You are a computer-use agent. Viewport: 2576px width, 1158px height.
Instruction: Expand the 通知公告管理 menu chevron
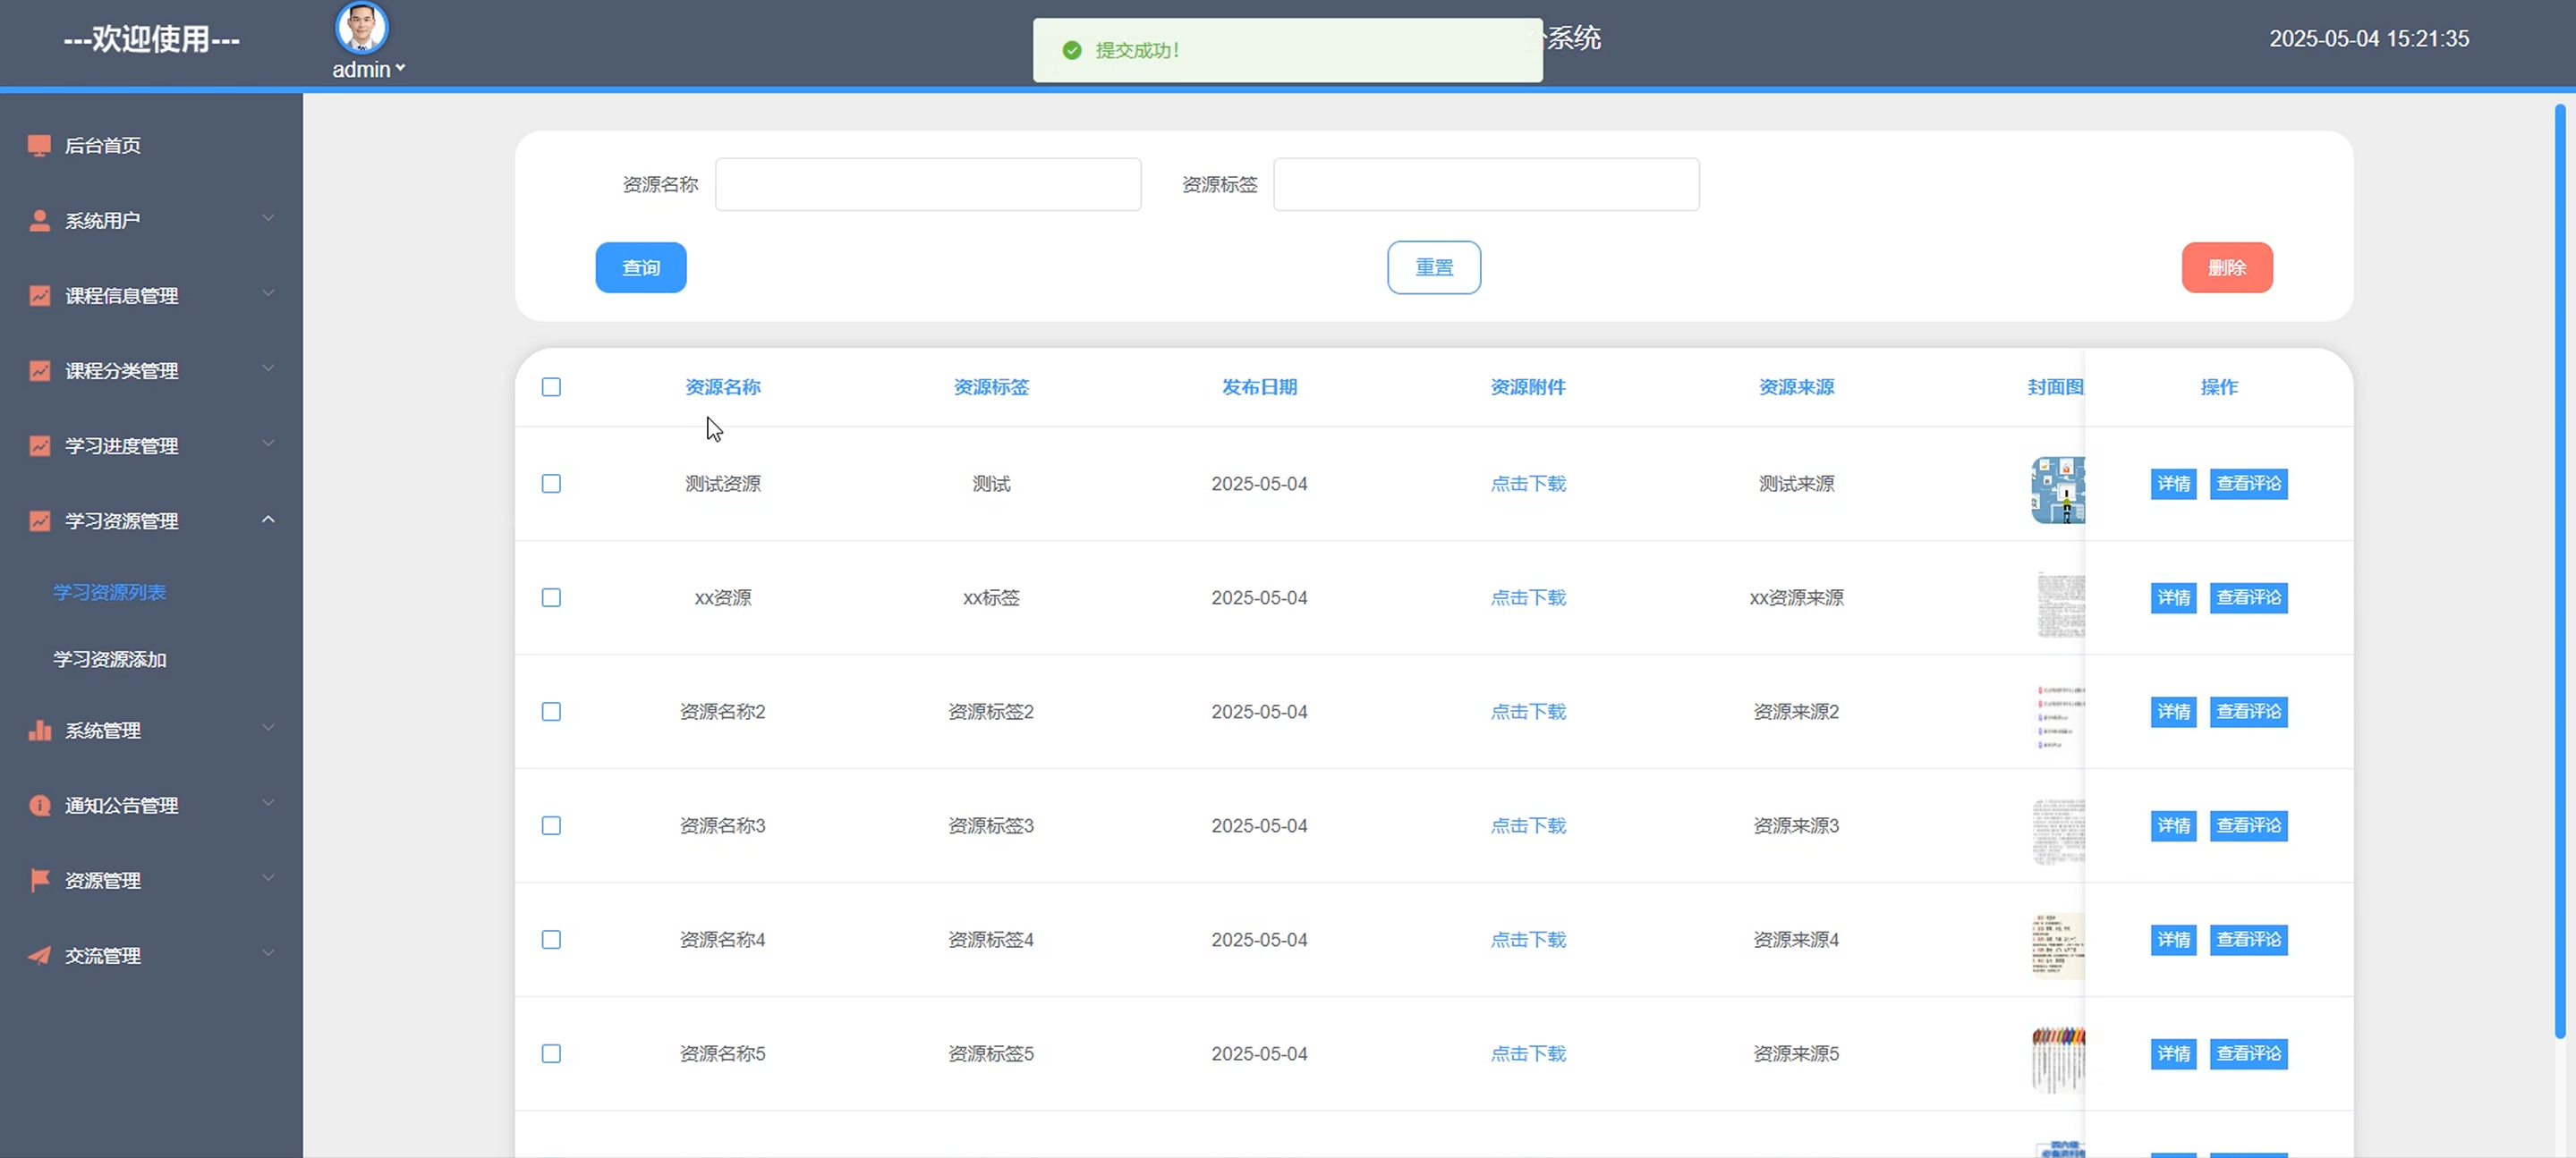[268, 802]
